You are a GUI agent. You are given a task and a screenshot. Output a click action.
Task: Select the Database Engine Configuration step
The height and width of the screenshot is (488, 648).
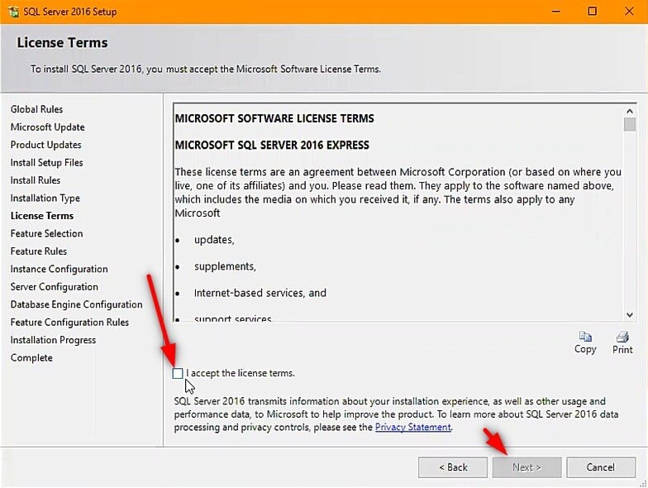pyautogui.click(x=76, y=304)
